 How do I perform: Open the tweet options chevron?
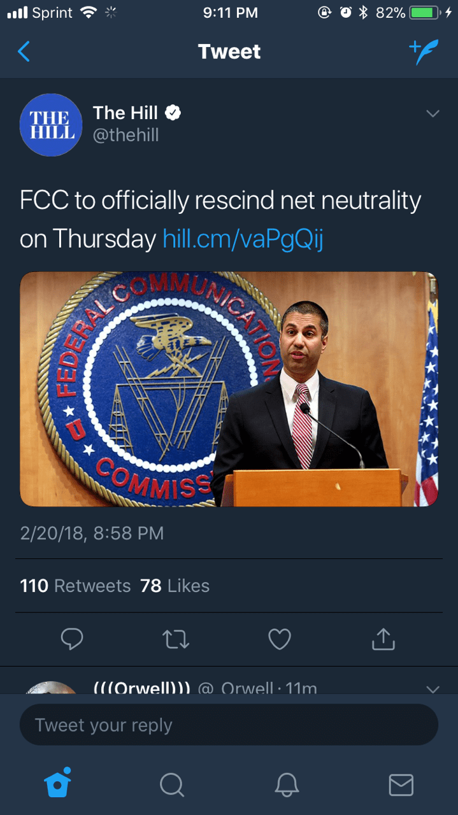tap(433, 114)
